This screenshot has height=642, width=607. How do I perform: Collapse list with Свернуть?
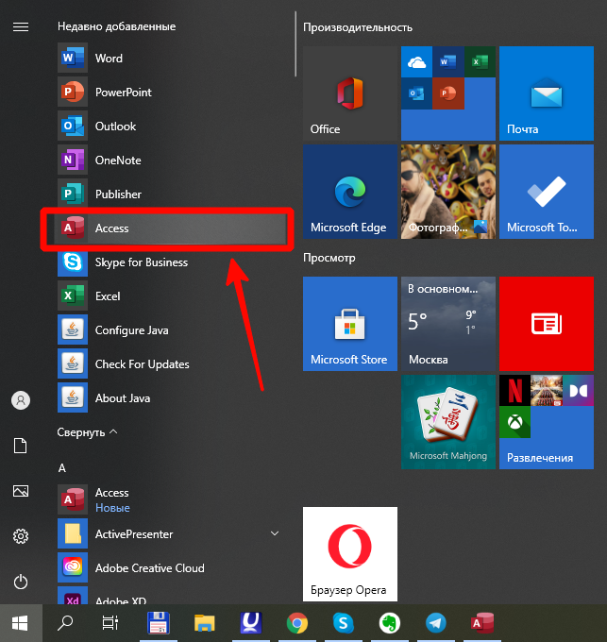pos(87,432)
